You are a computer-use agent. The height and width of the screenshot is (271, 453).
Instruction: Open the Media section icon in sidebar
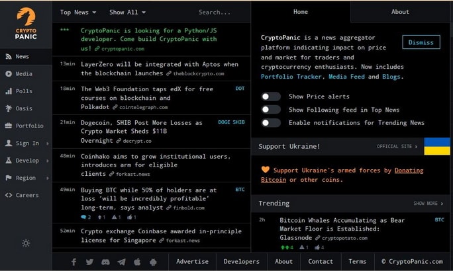[x=9, y=74]
